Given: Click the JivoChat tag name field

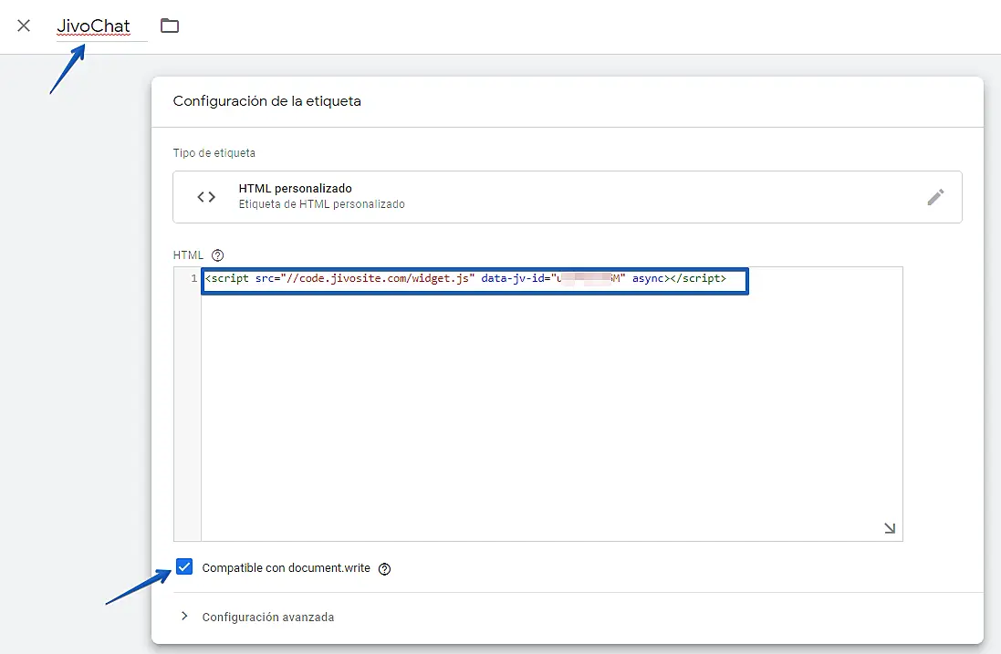Looking at the screenshot, I should tap(94, 26).
